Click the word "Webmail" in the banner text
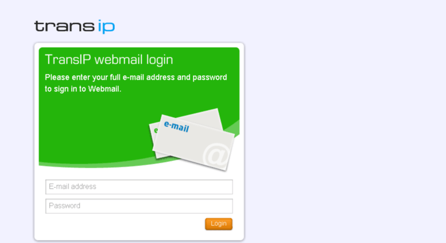The height and width of the screenshot is (243, 446). (x=103, y=89)
